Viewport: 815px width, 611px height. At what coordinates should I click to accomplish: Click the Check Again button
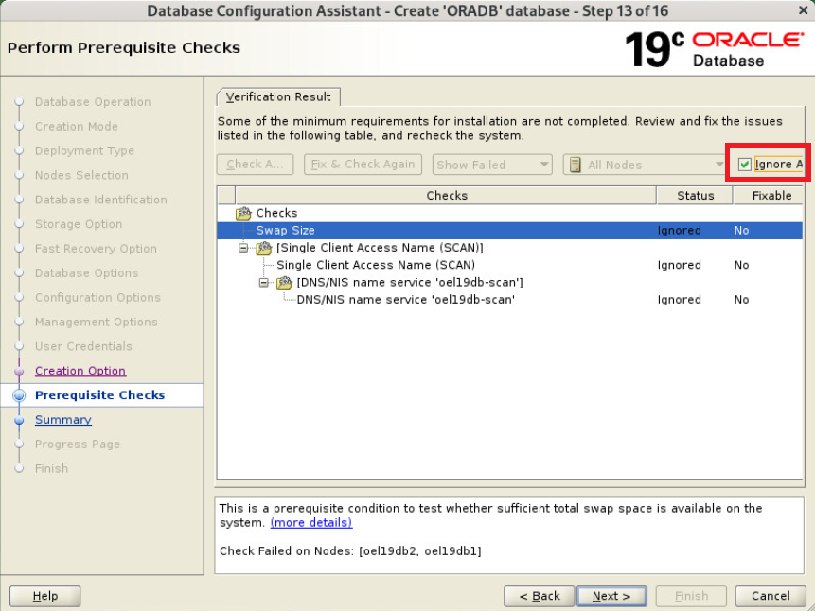(x=256, y=165)
